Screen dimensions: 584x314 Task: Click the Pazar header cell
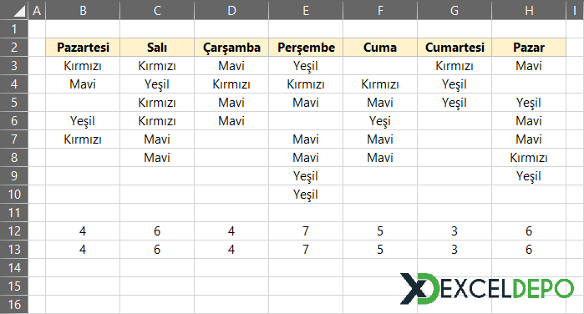pyautogui.click(x=529, y=48)
